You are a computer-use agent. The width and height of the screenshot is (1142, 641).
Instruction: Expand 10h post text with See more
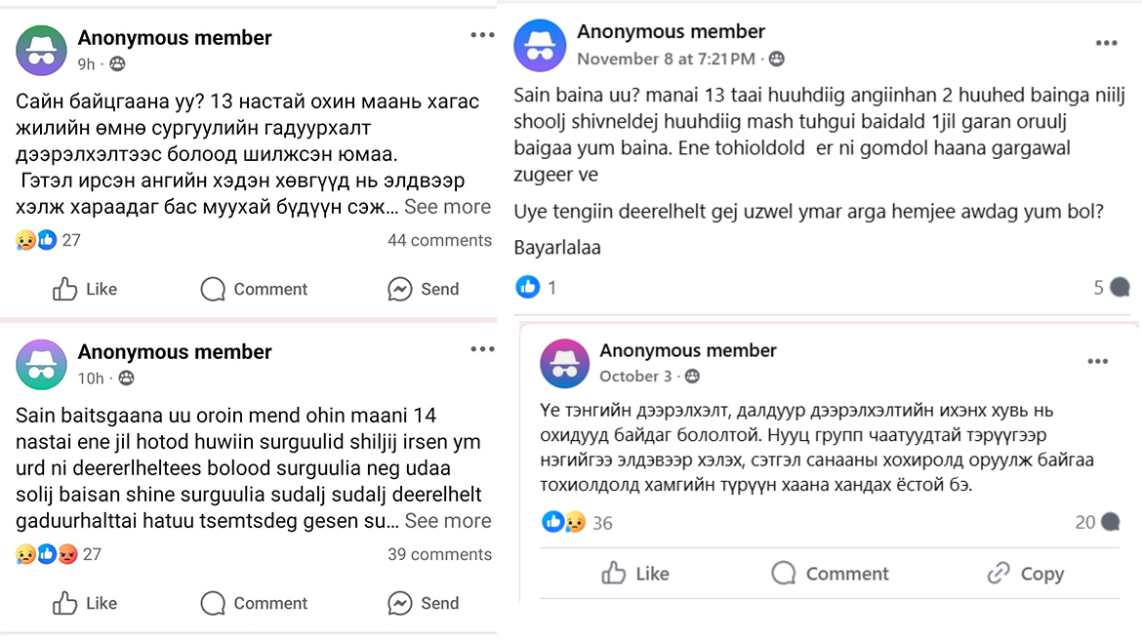[447, 521]
